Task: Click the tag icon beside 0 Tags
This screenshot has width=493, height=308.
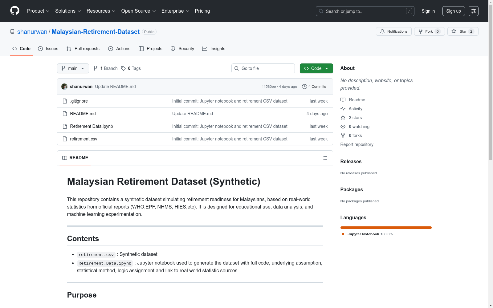Action: point(123,68)
